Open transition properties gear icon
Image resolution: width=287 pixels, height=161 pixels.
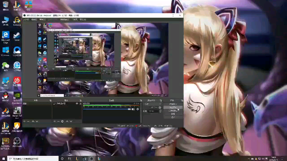160,108
